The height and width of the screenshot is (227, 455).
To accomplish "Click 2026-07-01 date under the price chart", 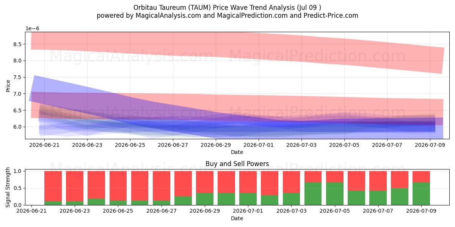I will [x=259, y=145].
